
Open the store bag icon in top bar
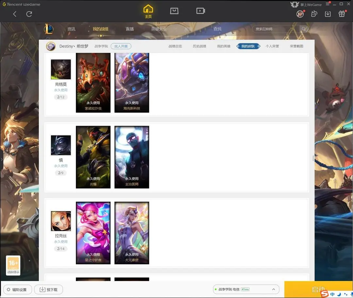point(174,11)
